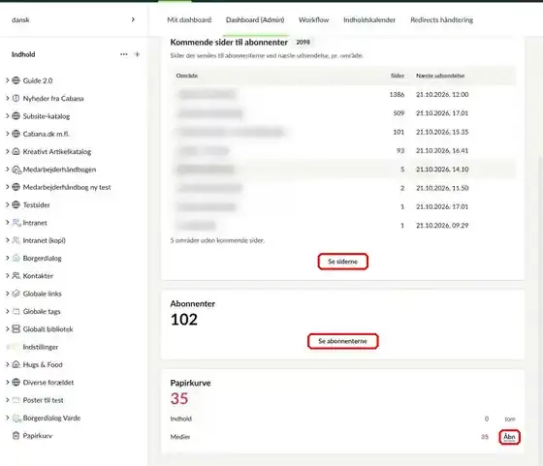The width and height of the screenshot is (543, 466).
Task: Click the Område column header
Action: click(187, 76)
